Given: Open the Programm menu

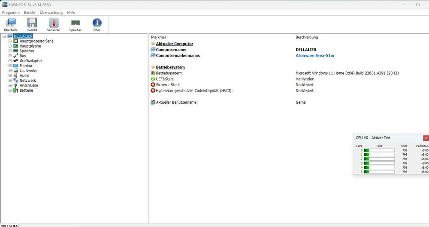Looking at the screenshot, I should 11,13.
